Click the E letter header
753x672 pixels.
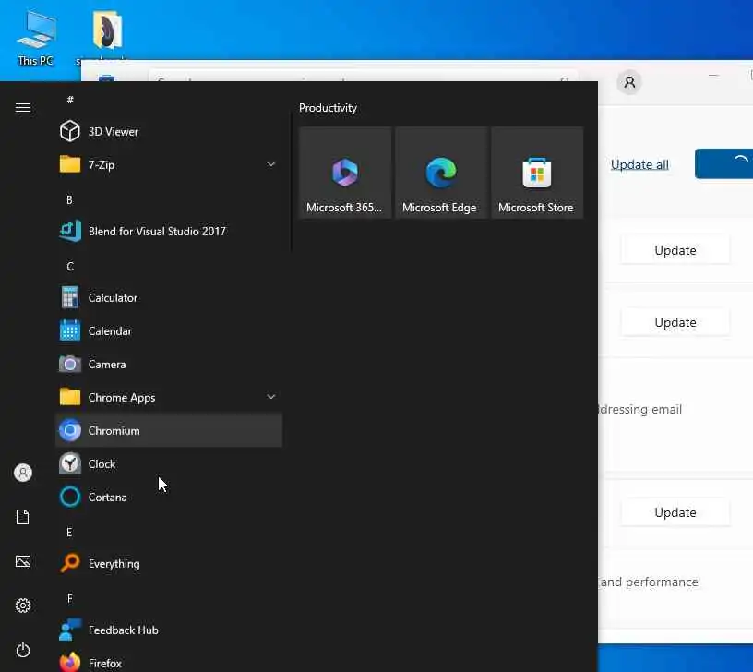pyautogui.click(x=69, y=533)
